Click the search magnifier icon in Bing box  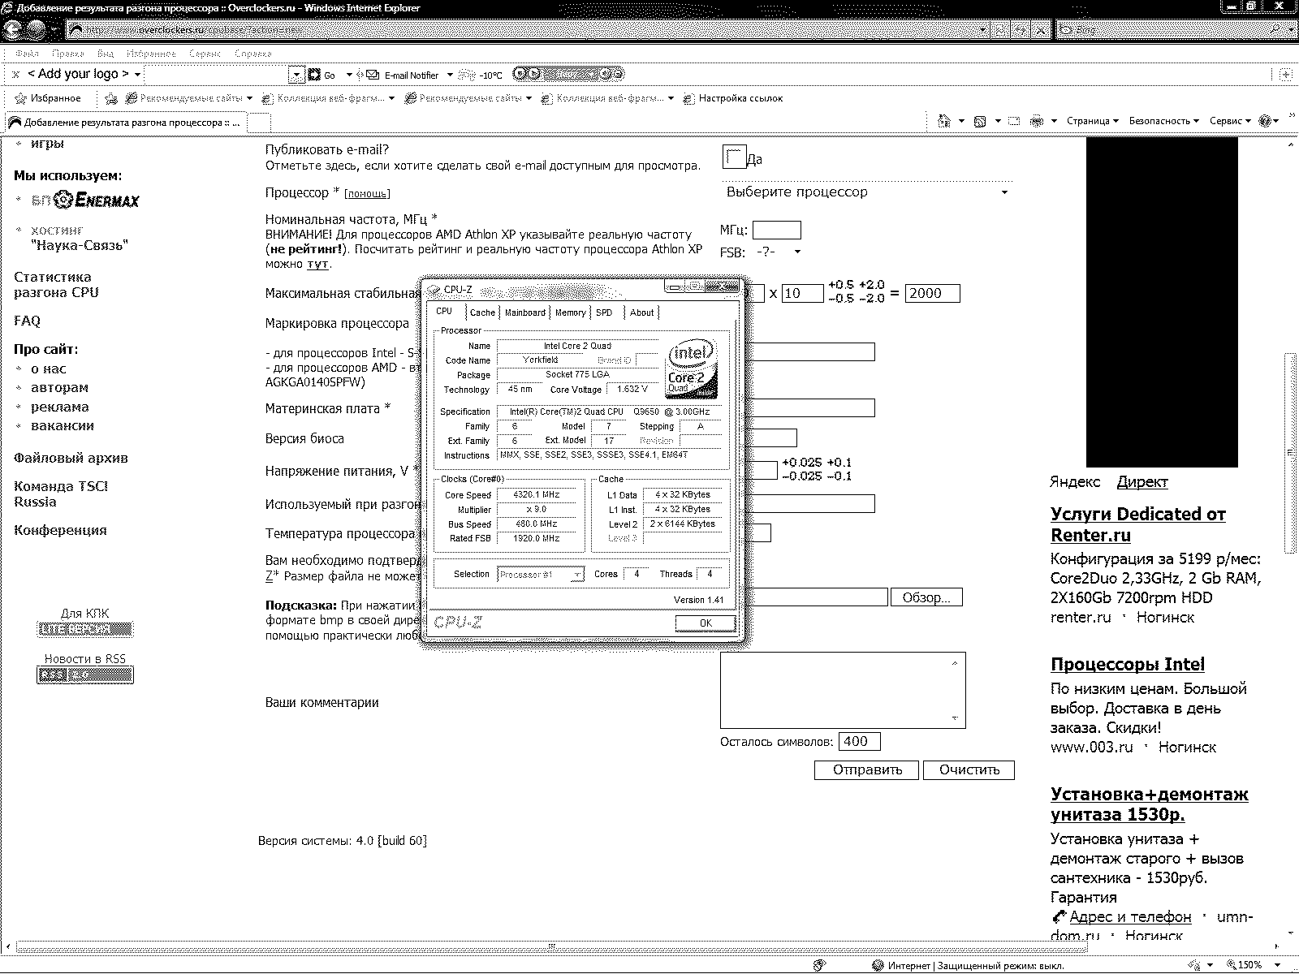pyautogui.click(x=1273, y=30)
